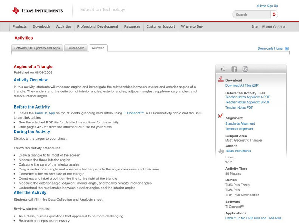Click the Education Technology header text

pyautogui.click(x=102, y=10)
